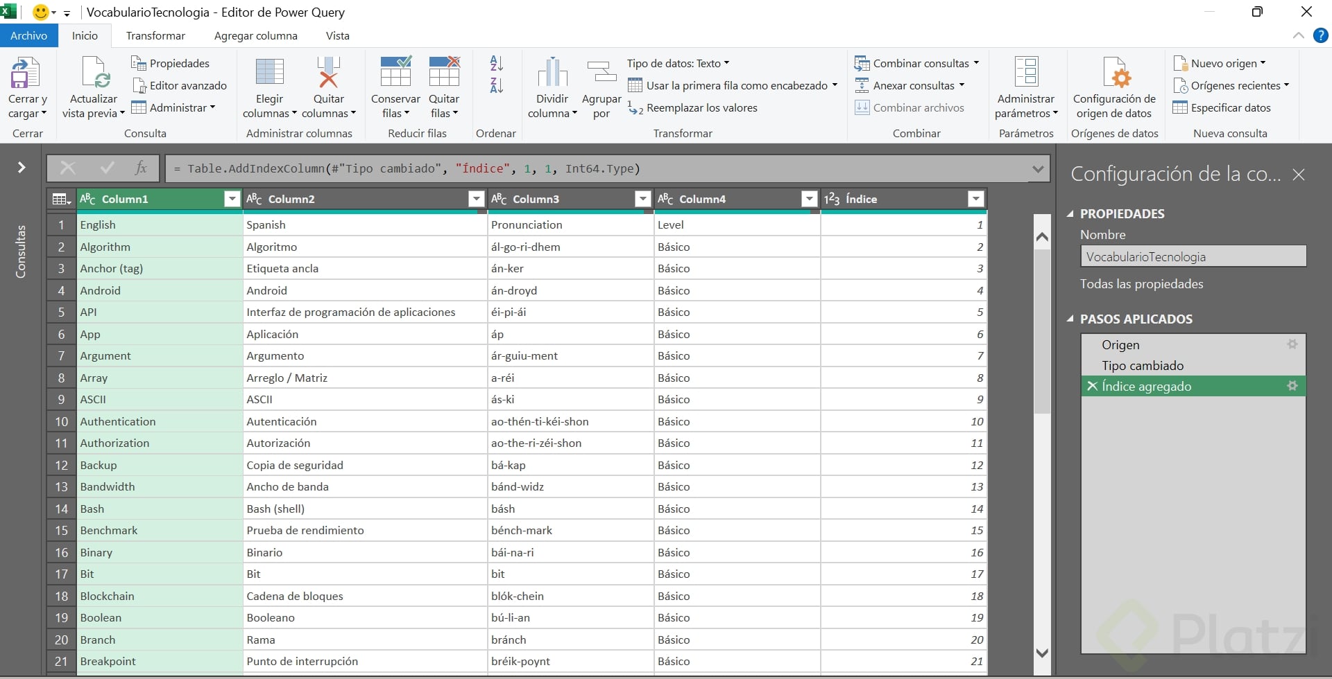Image resolution: width=1332 pixels, height=679 pixels.
Task: Expand the formula bar chevron
Action: click(x=1038, y=169)
